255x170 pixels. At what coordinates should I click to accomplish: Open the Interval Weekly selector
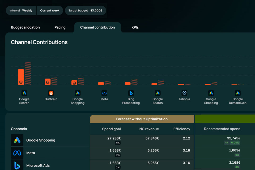21,10
